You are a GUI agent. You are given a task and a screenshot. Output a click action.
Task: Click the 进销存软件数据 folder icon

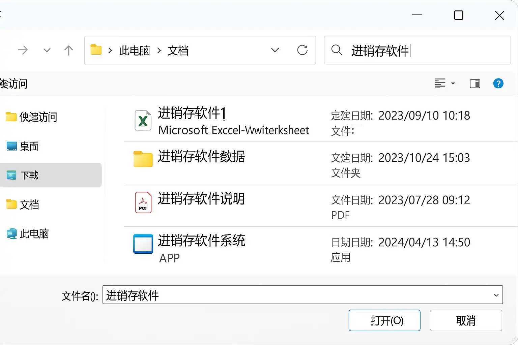[143, 159]
